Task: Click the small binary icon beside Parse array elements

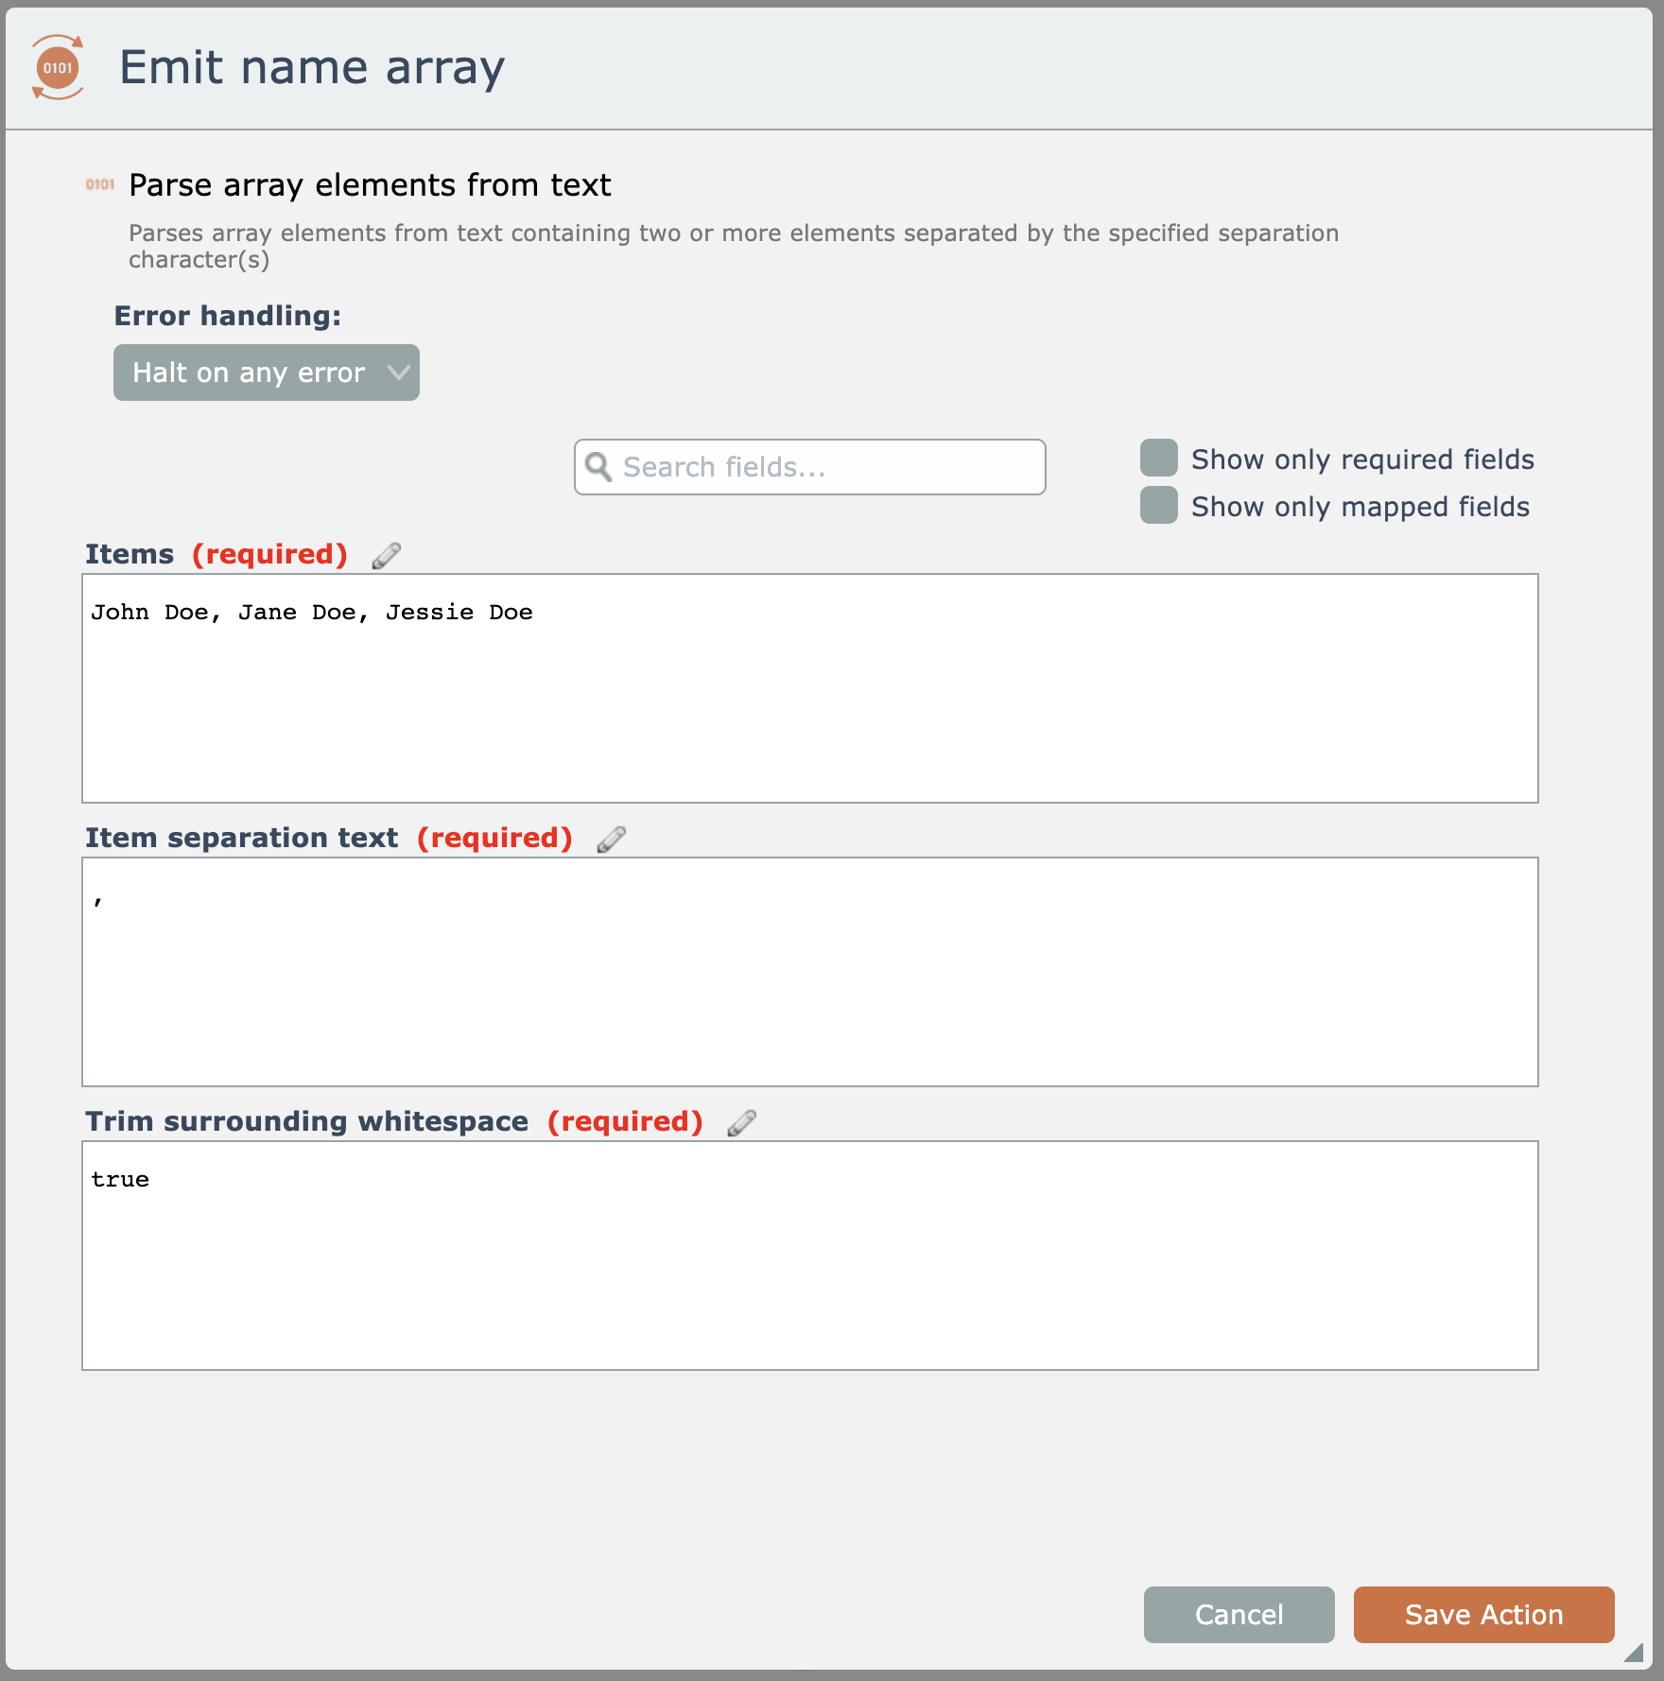Action: [x=99, y=184]
